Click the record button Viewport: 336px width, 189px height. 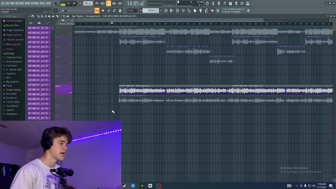click(x=80, y=4)
